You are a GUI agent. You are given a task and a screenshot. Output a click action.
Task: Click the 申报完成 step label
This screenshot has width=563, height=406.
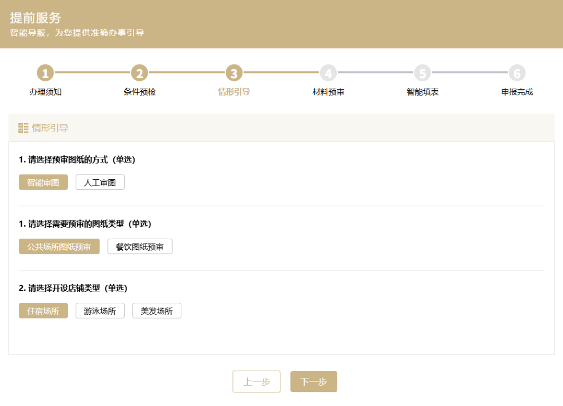[517, 92]
